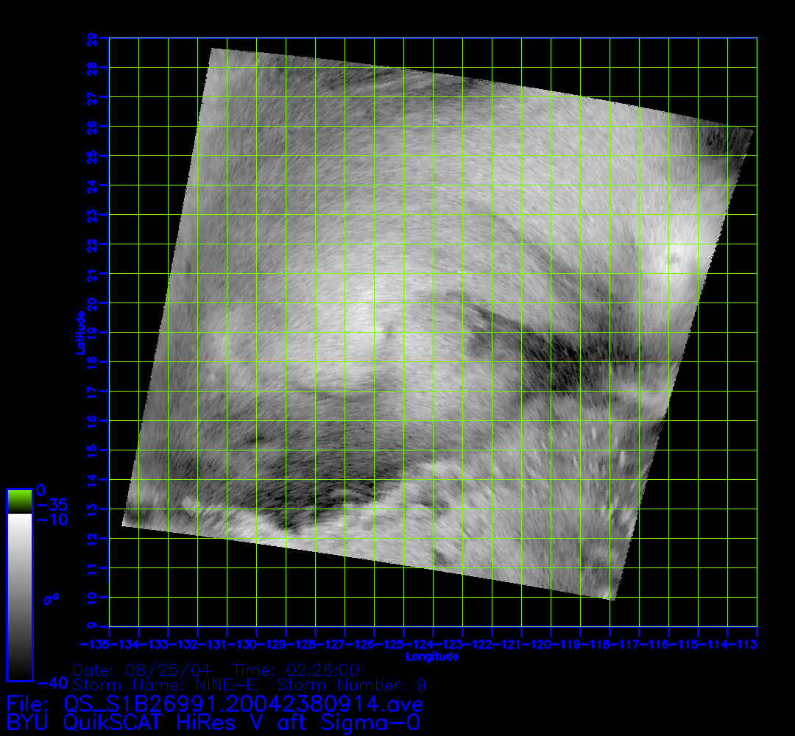Select the vertical Latitude axis label
Screen dimensions: 795x736
pyautogui.click(x=78, y=333)
